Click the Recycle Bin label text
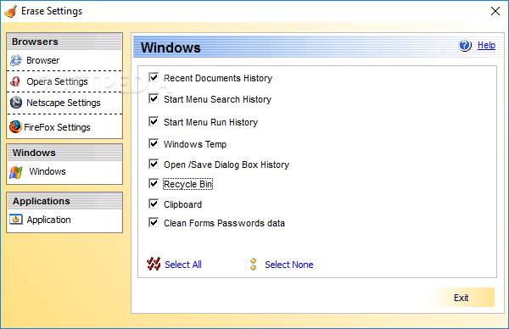The image size is (509, 329). pos(188,184)
